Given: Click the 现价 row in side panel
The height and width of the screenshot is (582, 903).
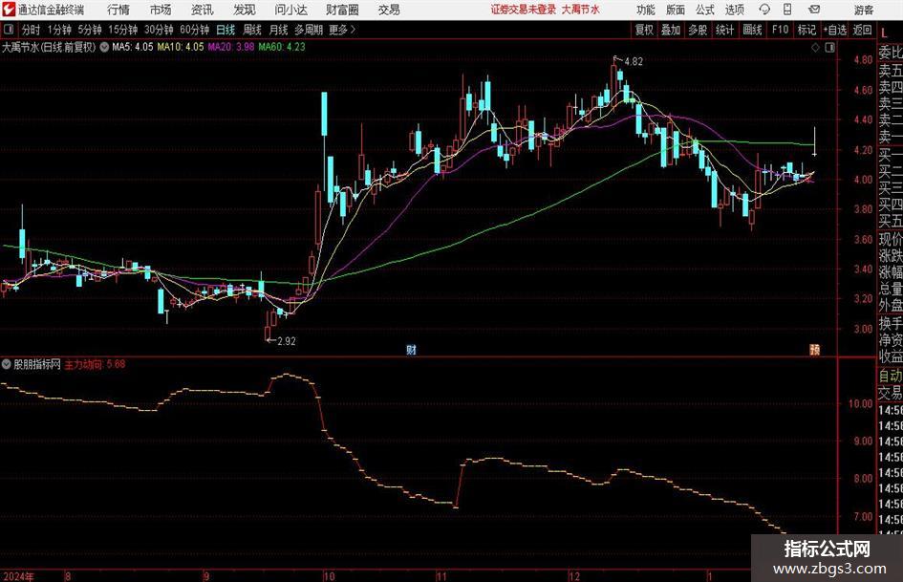Looking at the screenshot, I should (891, 239).
